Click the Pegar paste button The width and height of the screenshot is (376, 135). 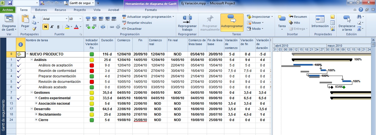point(25,23)
